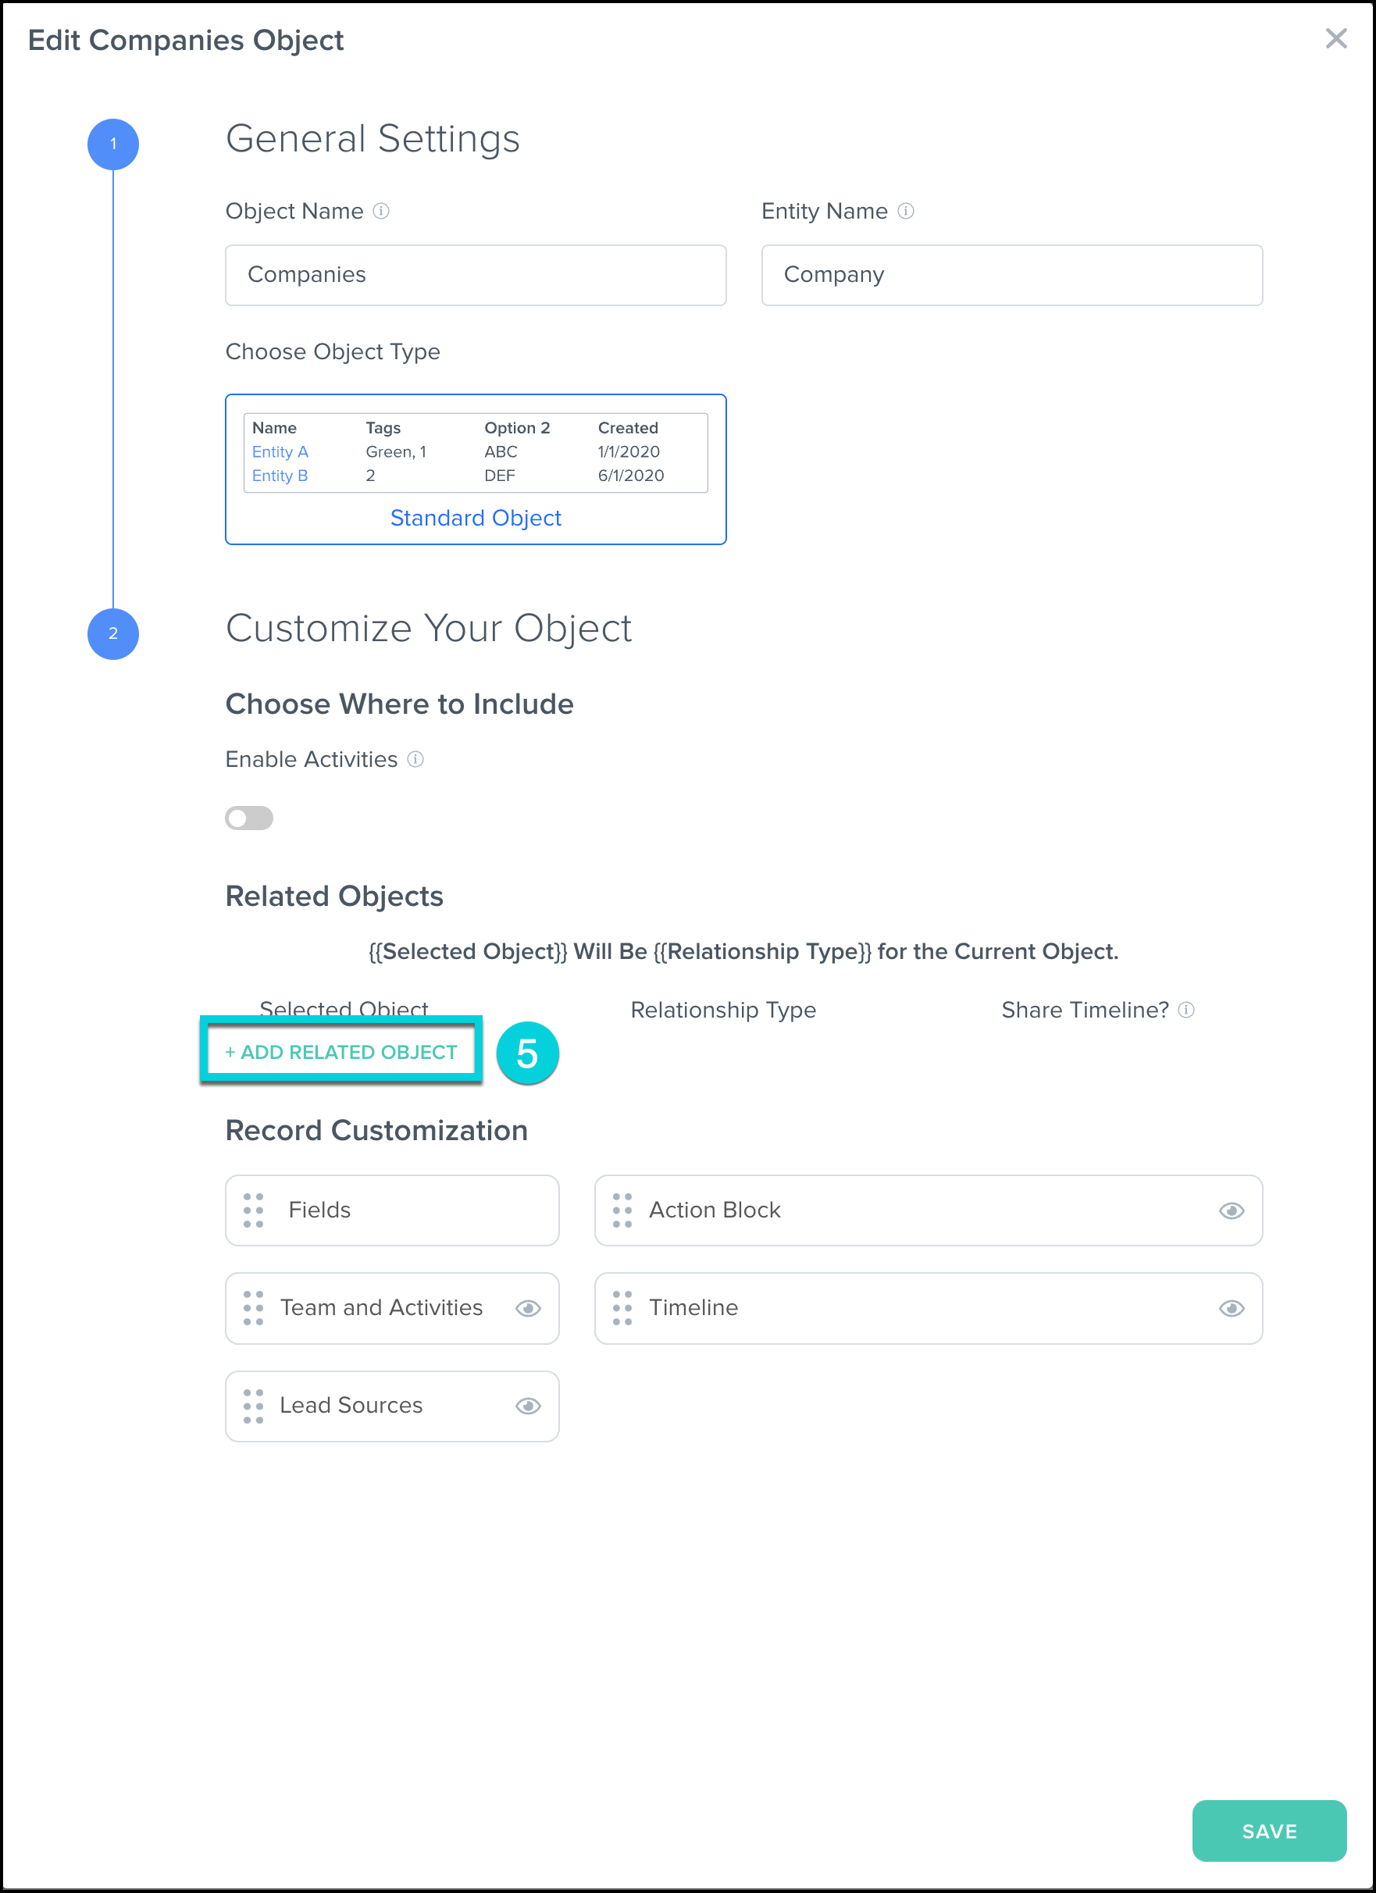Click the Lead Sources drag handle
Viewport: 1376px width, 1893px height.
[x=254, y=1406]
